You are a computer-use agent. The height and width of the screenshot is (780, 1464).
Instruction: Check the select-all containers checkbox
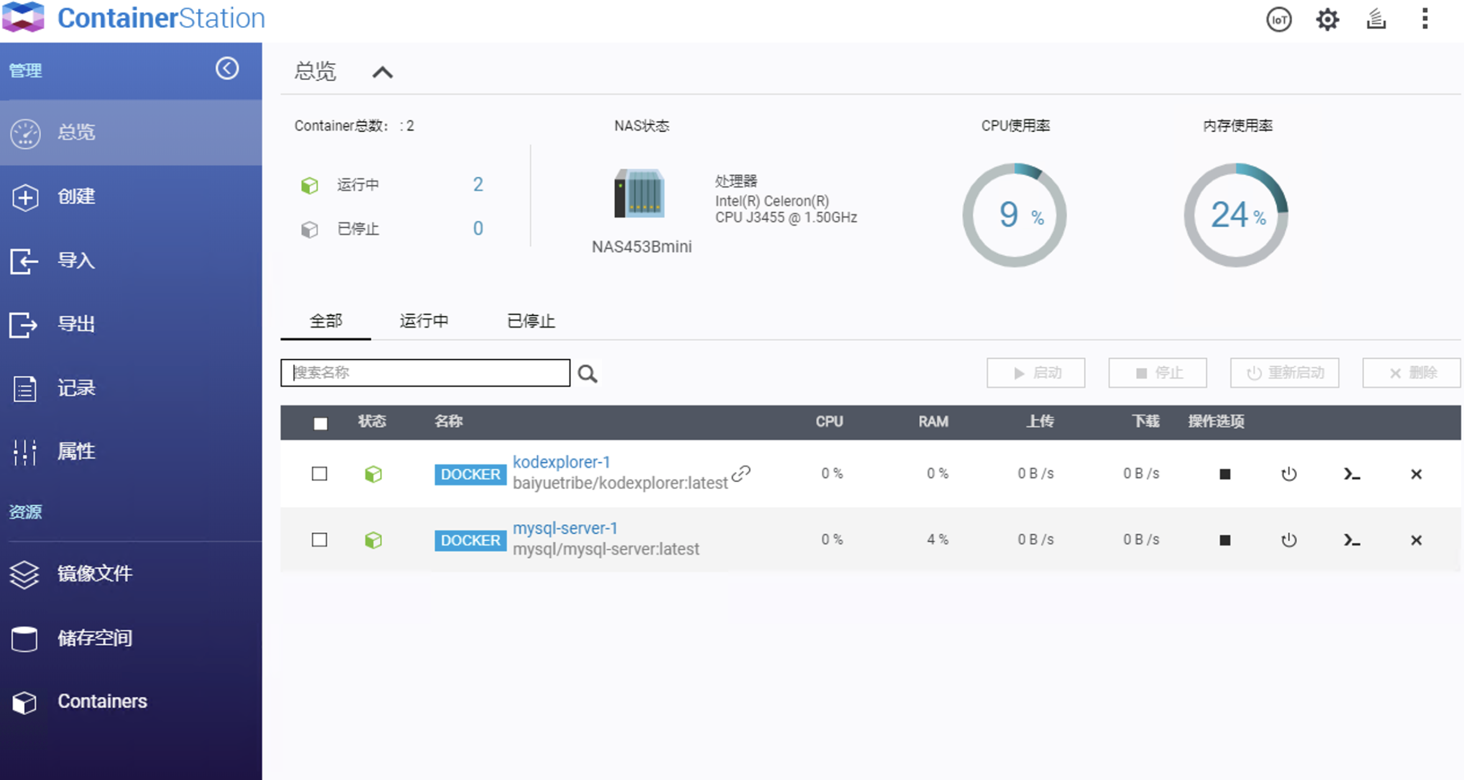coord(320,423)
